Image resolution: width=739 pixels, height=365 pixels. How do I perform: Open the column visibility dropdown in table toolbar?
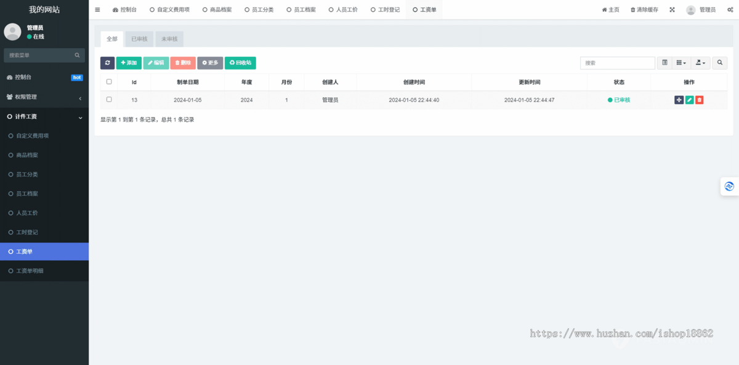680,63
